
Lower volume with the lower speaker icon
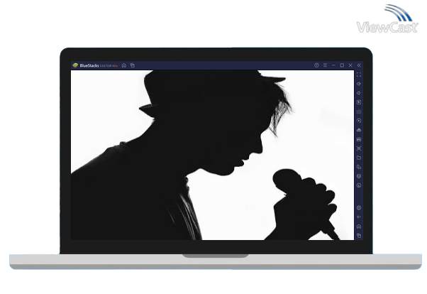pyautogui.click(x=359, y=93)
